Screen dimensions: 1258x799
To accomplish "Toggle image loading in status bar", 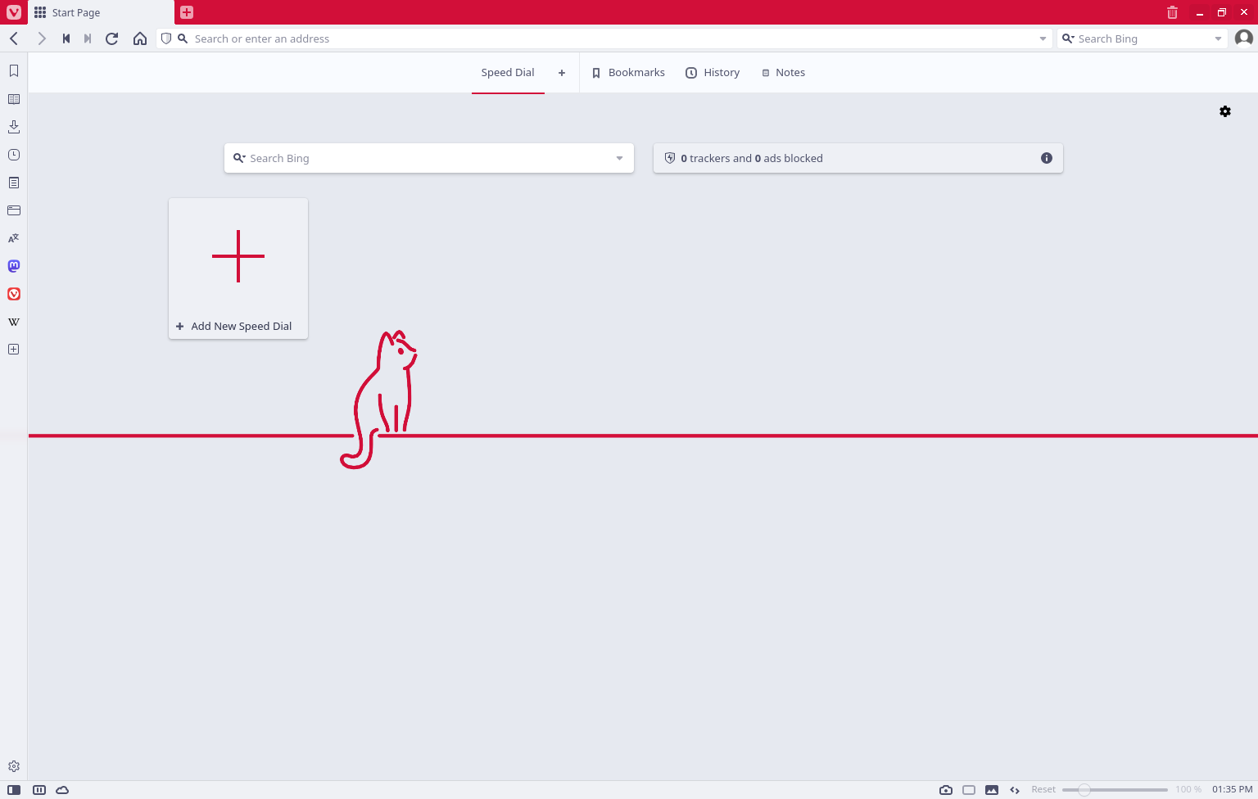I will pyautogui.click(x=992, y=790).
